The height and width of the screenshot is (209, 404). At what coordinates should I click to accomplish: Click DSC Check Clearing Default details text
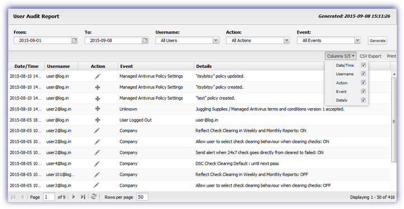pos(237,164)
